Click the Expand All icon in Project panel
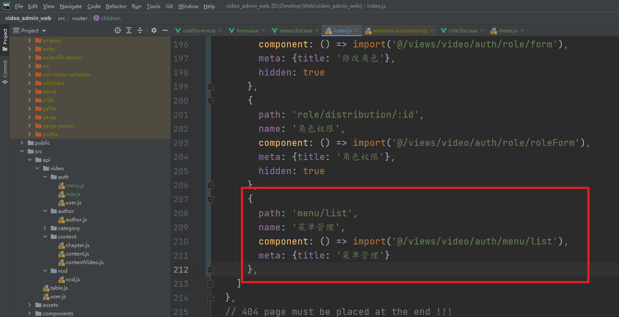 pos(129,30)
